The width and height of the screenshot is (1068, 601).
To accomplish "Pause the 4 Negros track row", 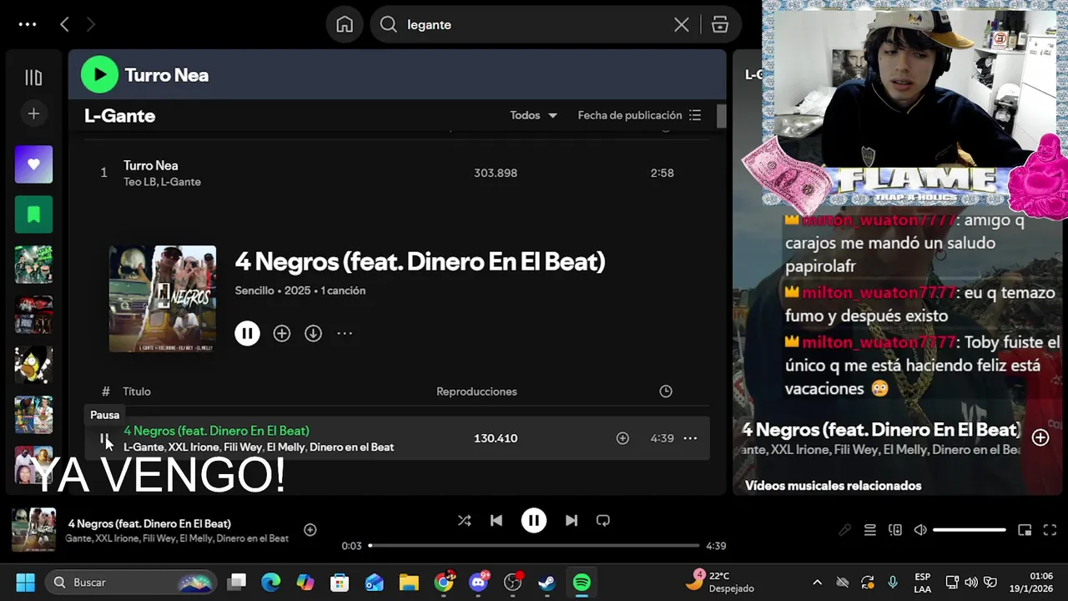I will [x=104, y=438].
